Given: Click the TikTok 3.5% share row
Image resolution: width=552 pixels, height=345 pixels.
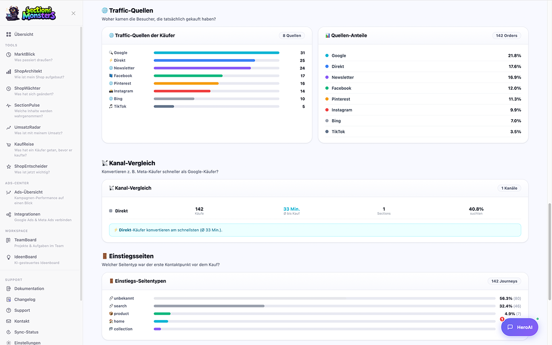Looking at the screenshot, I should pyautogui.click(x=423, y=132).
